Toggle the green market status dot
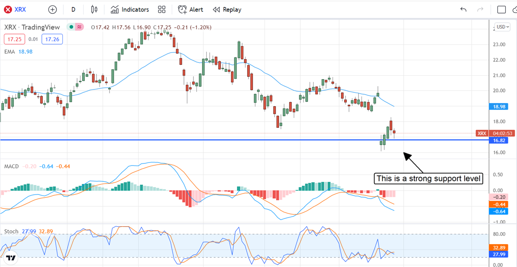 point(71,27)
